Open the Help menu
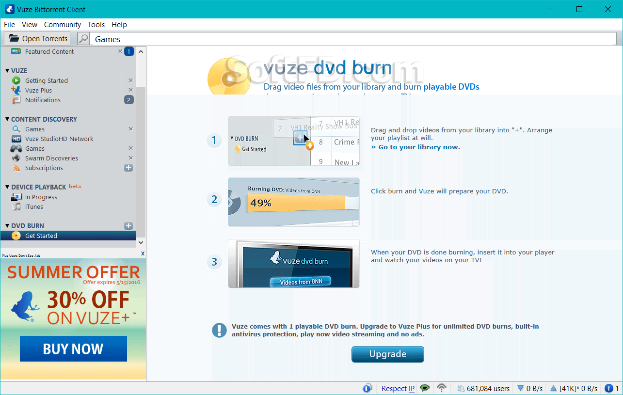The image size is (623, 395). coord(119,24)
